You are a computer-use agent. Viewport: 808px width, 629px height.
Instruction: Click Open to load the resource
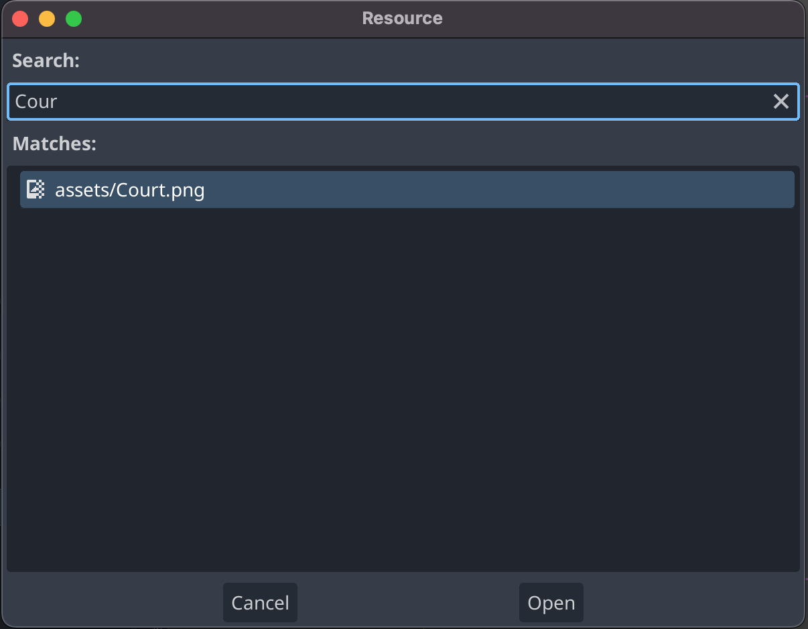(551, 602)
